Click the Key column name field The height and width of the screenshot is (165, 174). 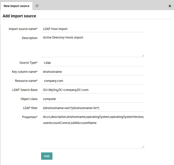[93, 72]
